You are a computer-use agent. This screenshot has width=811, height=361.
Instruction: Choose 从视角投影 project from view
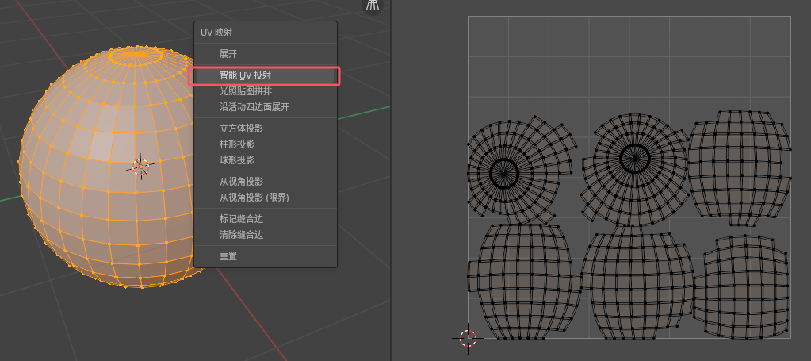click(x=241, y=182)
